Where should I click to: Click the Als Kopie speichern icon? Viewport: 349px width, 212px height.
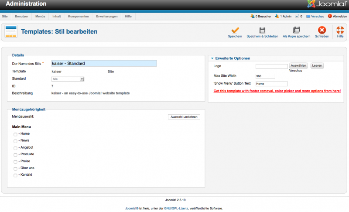pyautogui.click(x=296, y=30)
